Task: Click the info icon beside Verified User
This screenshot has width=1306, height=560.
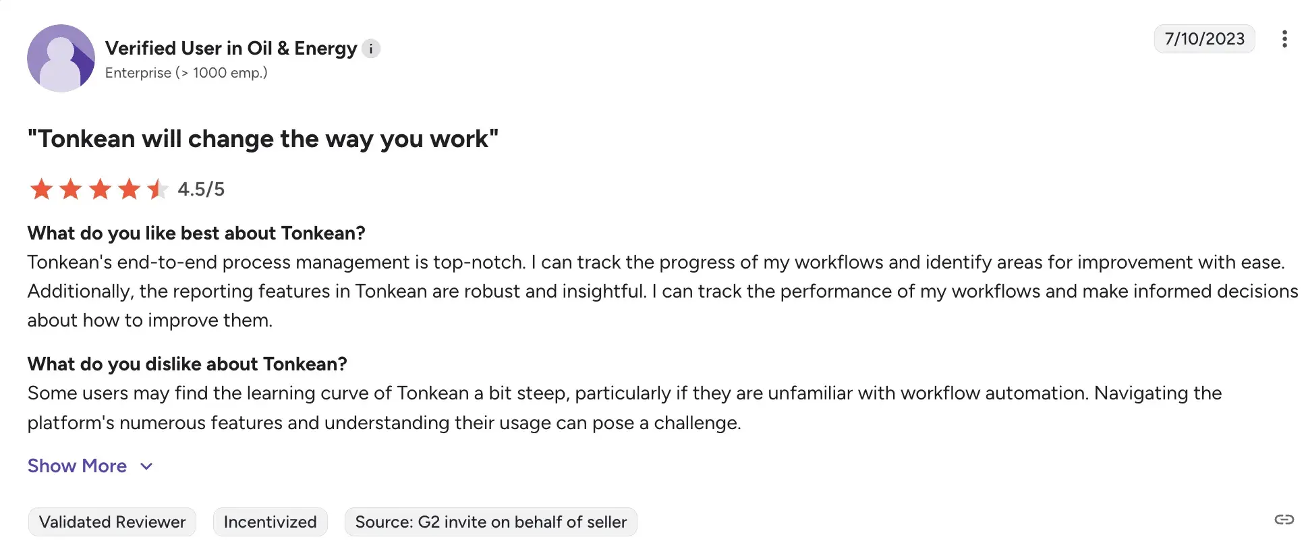Action: click(x=371, y=49)
